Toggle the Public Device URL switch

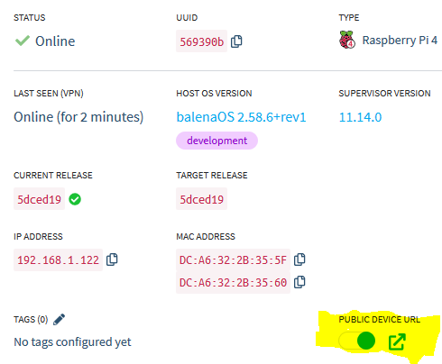(357, 341)
